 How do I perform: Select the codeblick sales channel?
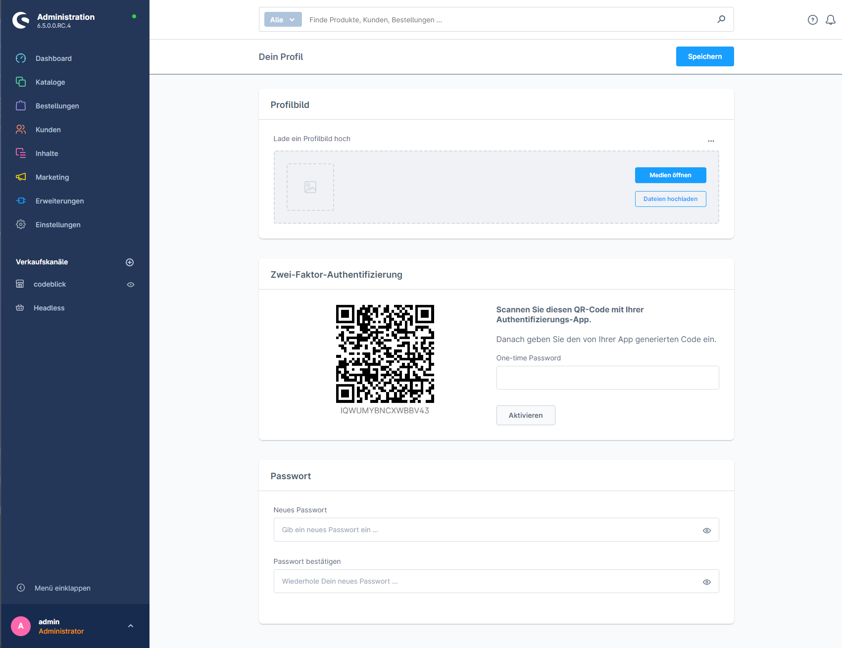(50, 284)
